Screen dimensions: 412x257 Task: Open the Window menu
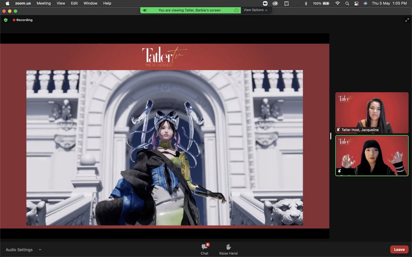coord(91,3)
